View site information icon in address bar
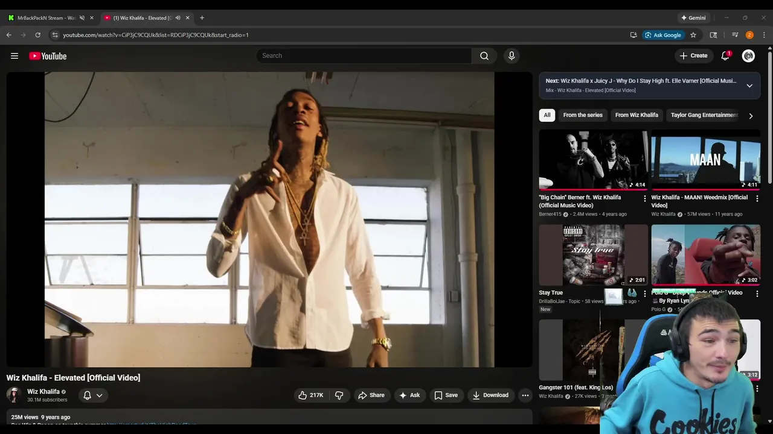Screen dimensions: 773x434 tap(55, 35)
